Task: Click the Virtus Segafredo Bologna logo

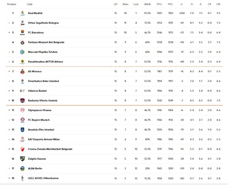Action: pos(22,23)
